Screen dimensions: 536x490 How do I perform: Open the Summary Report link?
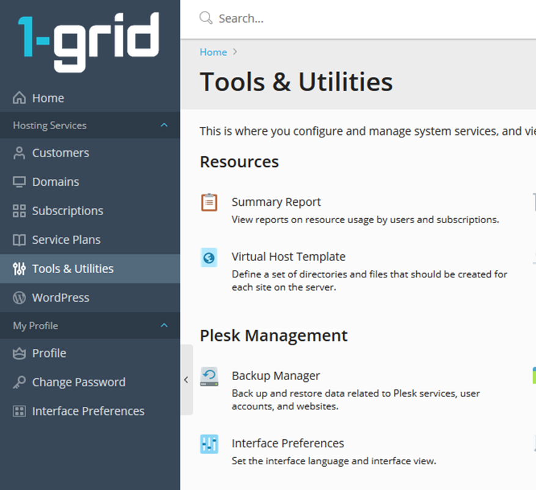click(x=276, y=202)
